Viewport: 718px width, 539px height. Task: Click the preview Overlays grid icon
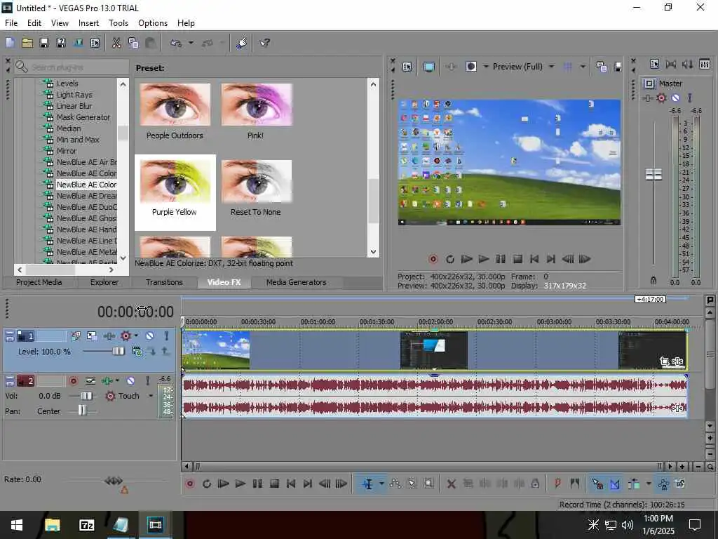[x=567, y=67]
